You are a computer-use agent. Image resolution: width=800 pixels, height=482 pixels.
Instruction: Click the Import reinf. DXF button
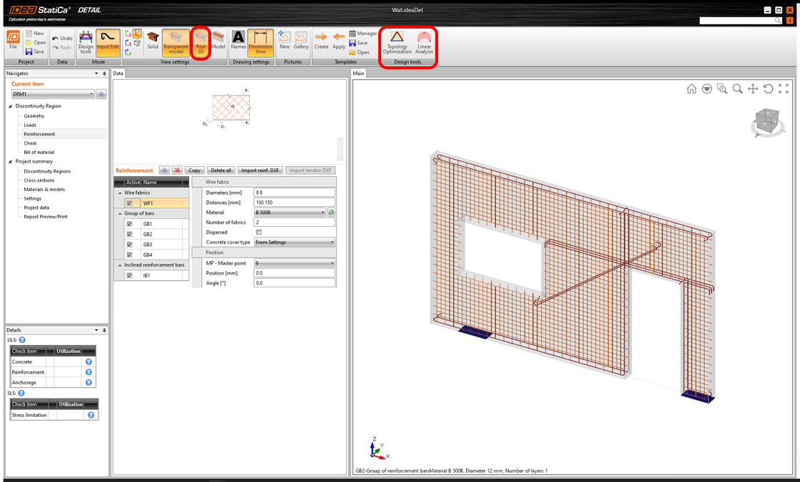260,170
